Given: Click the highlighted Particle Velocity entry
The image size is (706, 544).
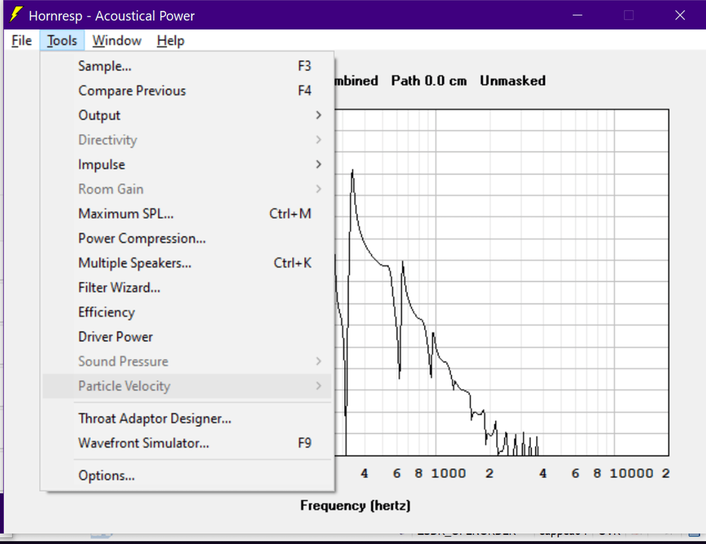Looking at the screenshot, I should tap(187, 386).
